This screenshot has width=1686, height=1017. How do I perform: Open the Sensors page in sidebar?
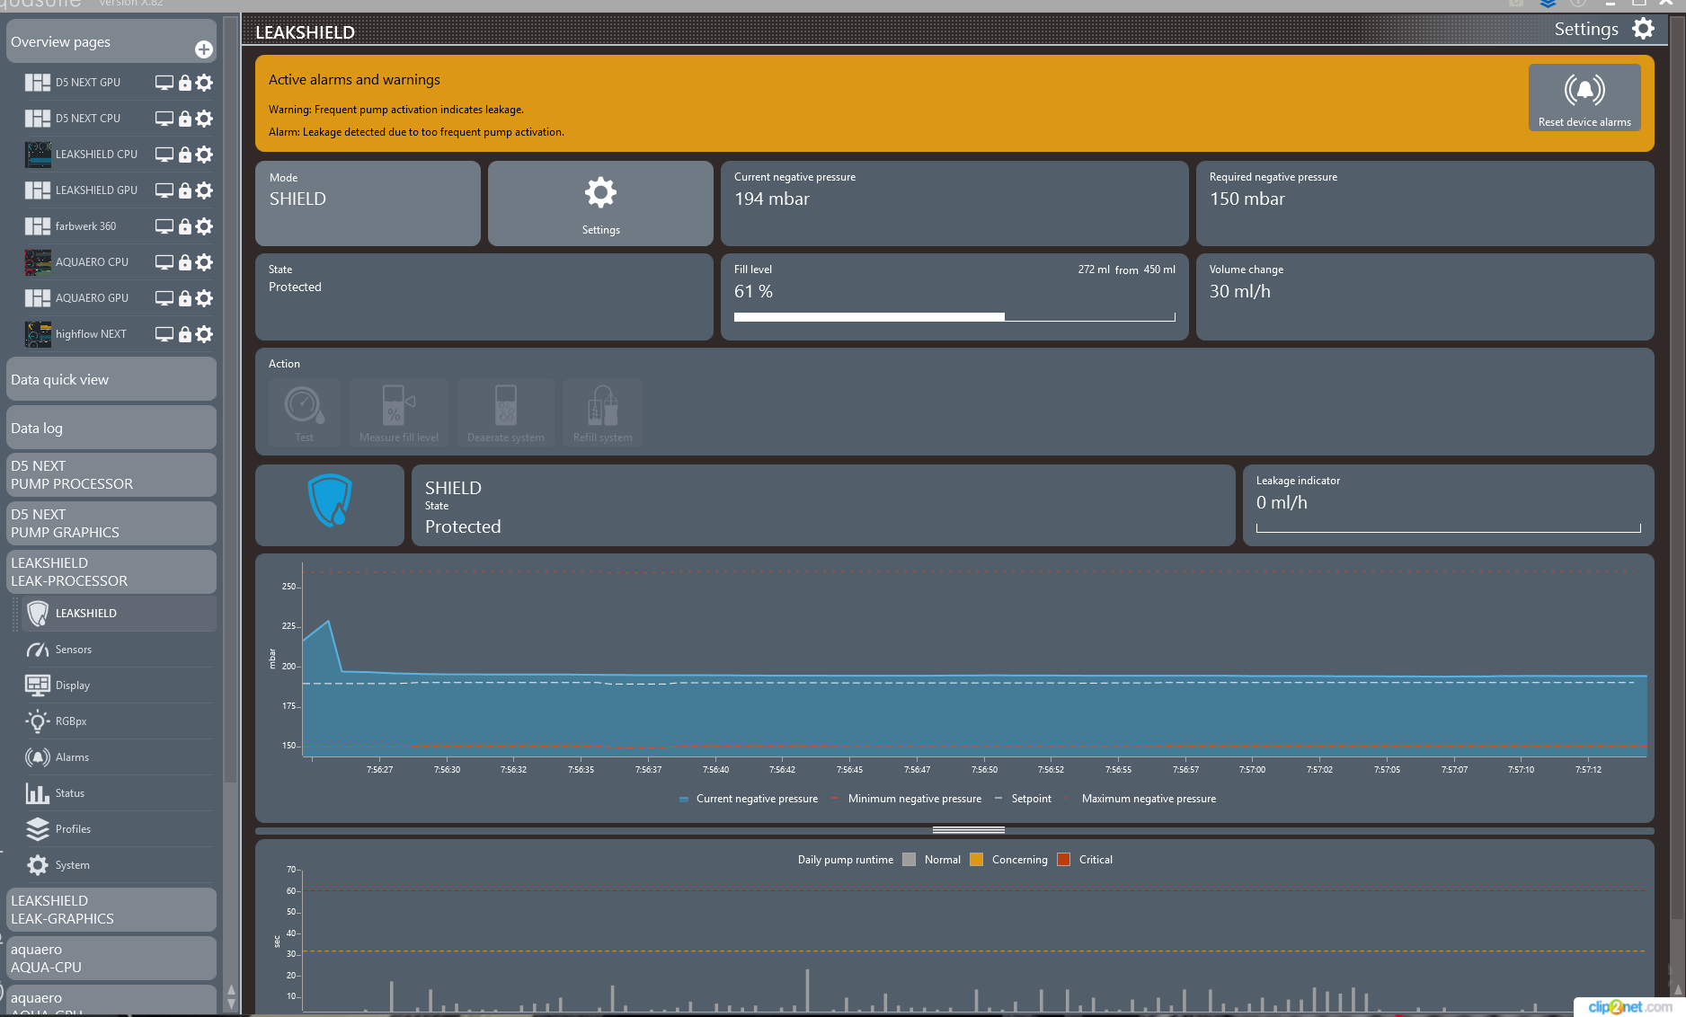tap(73, 650)
